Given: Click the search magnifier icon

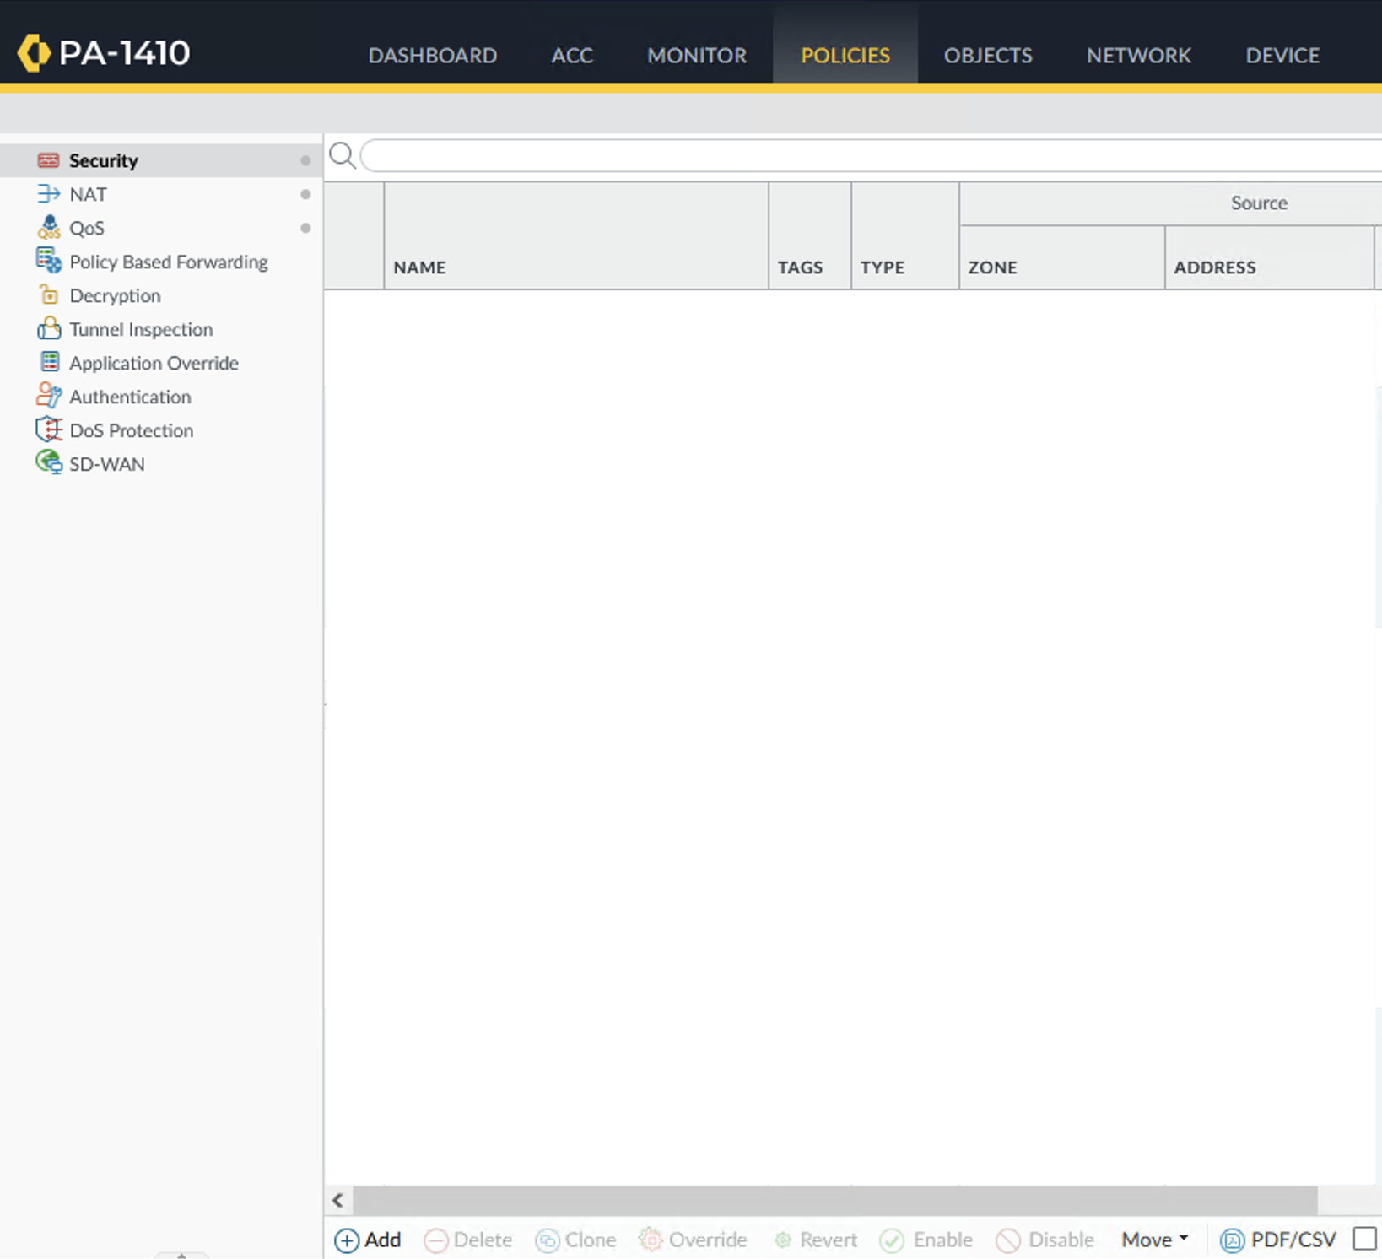Looking at the screenshot, I should click(x=342, y=155).
